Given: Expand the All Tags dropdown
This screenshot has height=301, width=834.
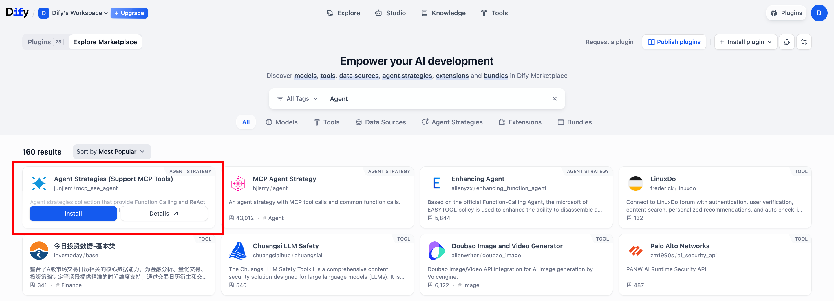Looking at the screenshot, I should [x=297, y=99].
